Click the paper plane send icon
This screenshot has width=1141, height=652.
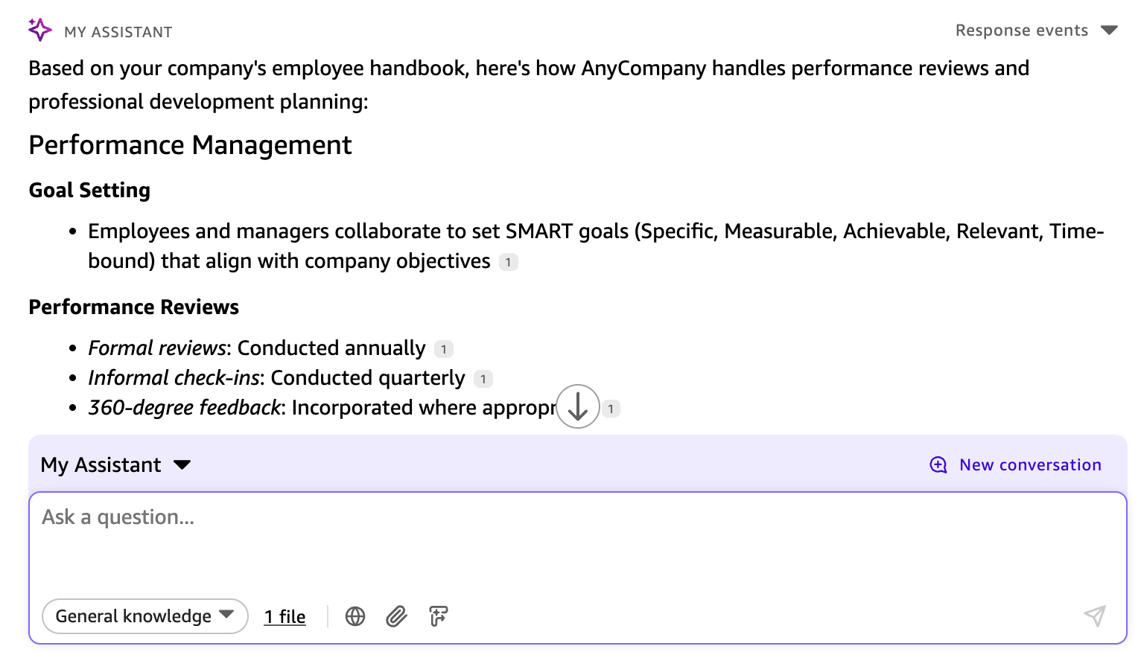click(x=1094, y=616)
